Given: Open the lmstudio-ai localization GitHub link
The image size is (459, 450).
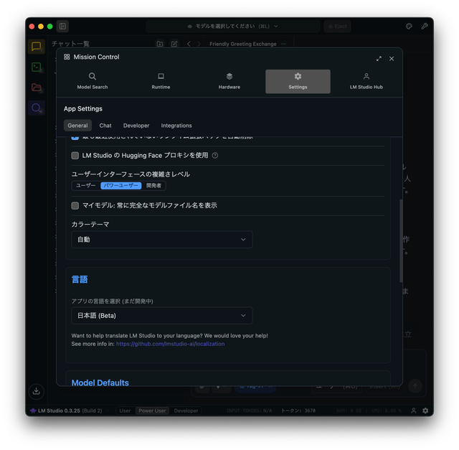Looking at the screenshot, I should tap(170, 344).
